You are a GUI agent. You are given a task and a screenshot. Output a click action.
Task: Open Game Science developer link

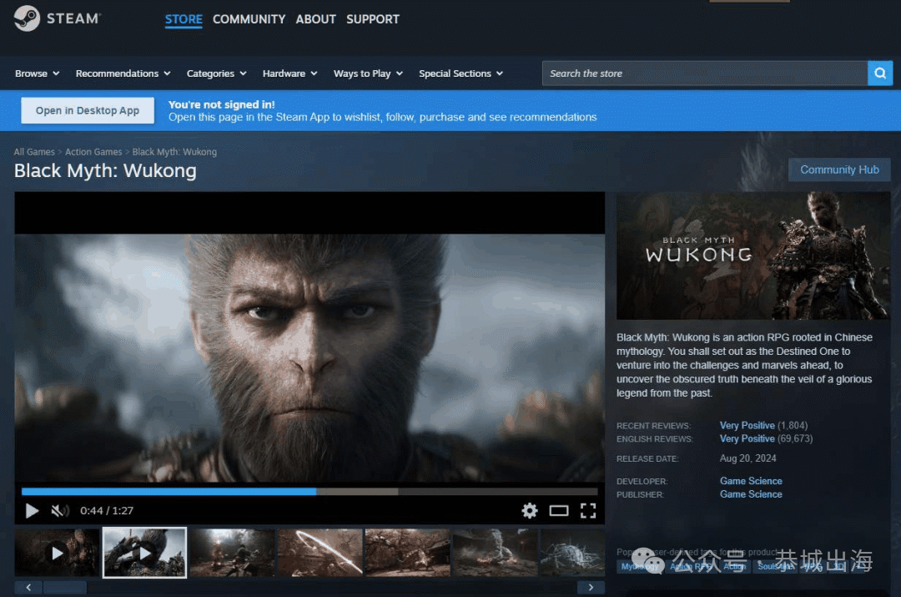(x=751, y=481)
